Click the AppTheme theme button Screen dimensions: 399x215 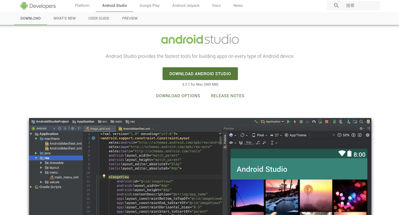(296, 135)
